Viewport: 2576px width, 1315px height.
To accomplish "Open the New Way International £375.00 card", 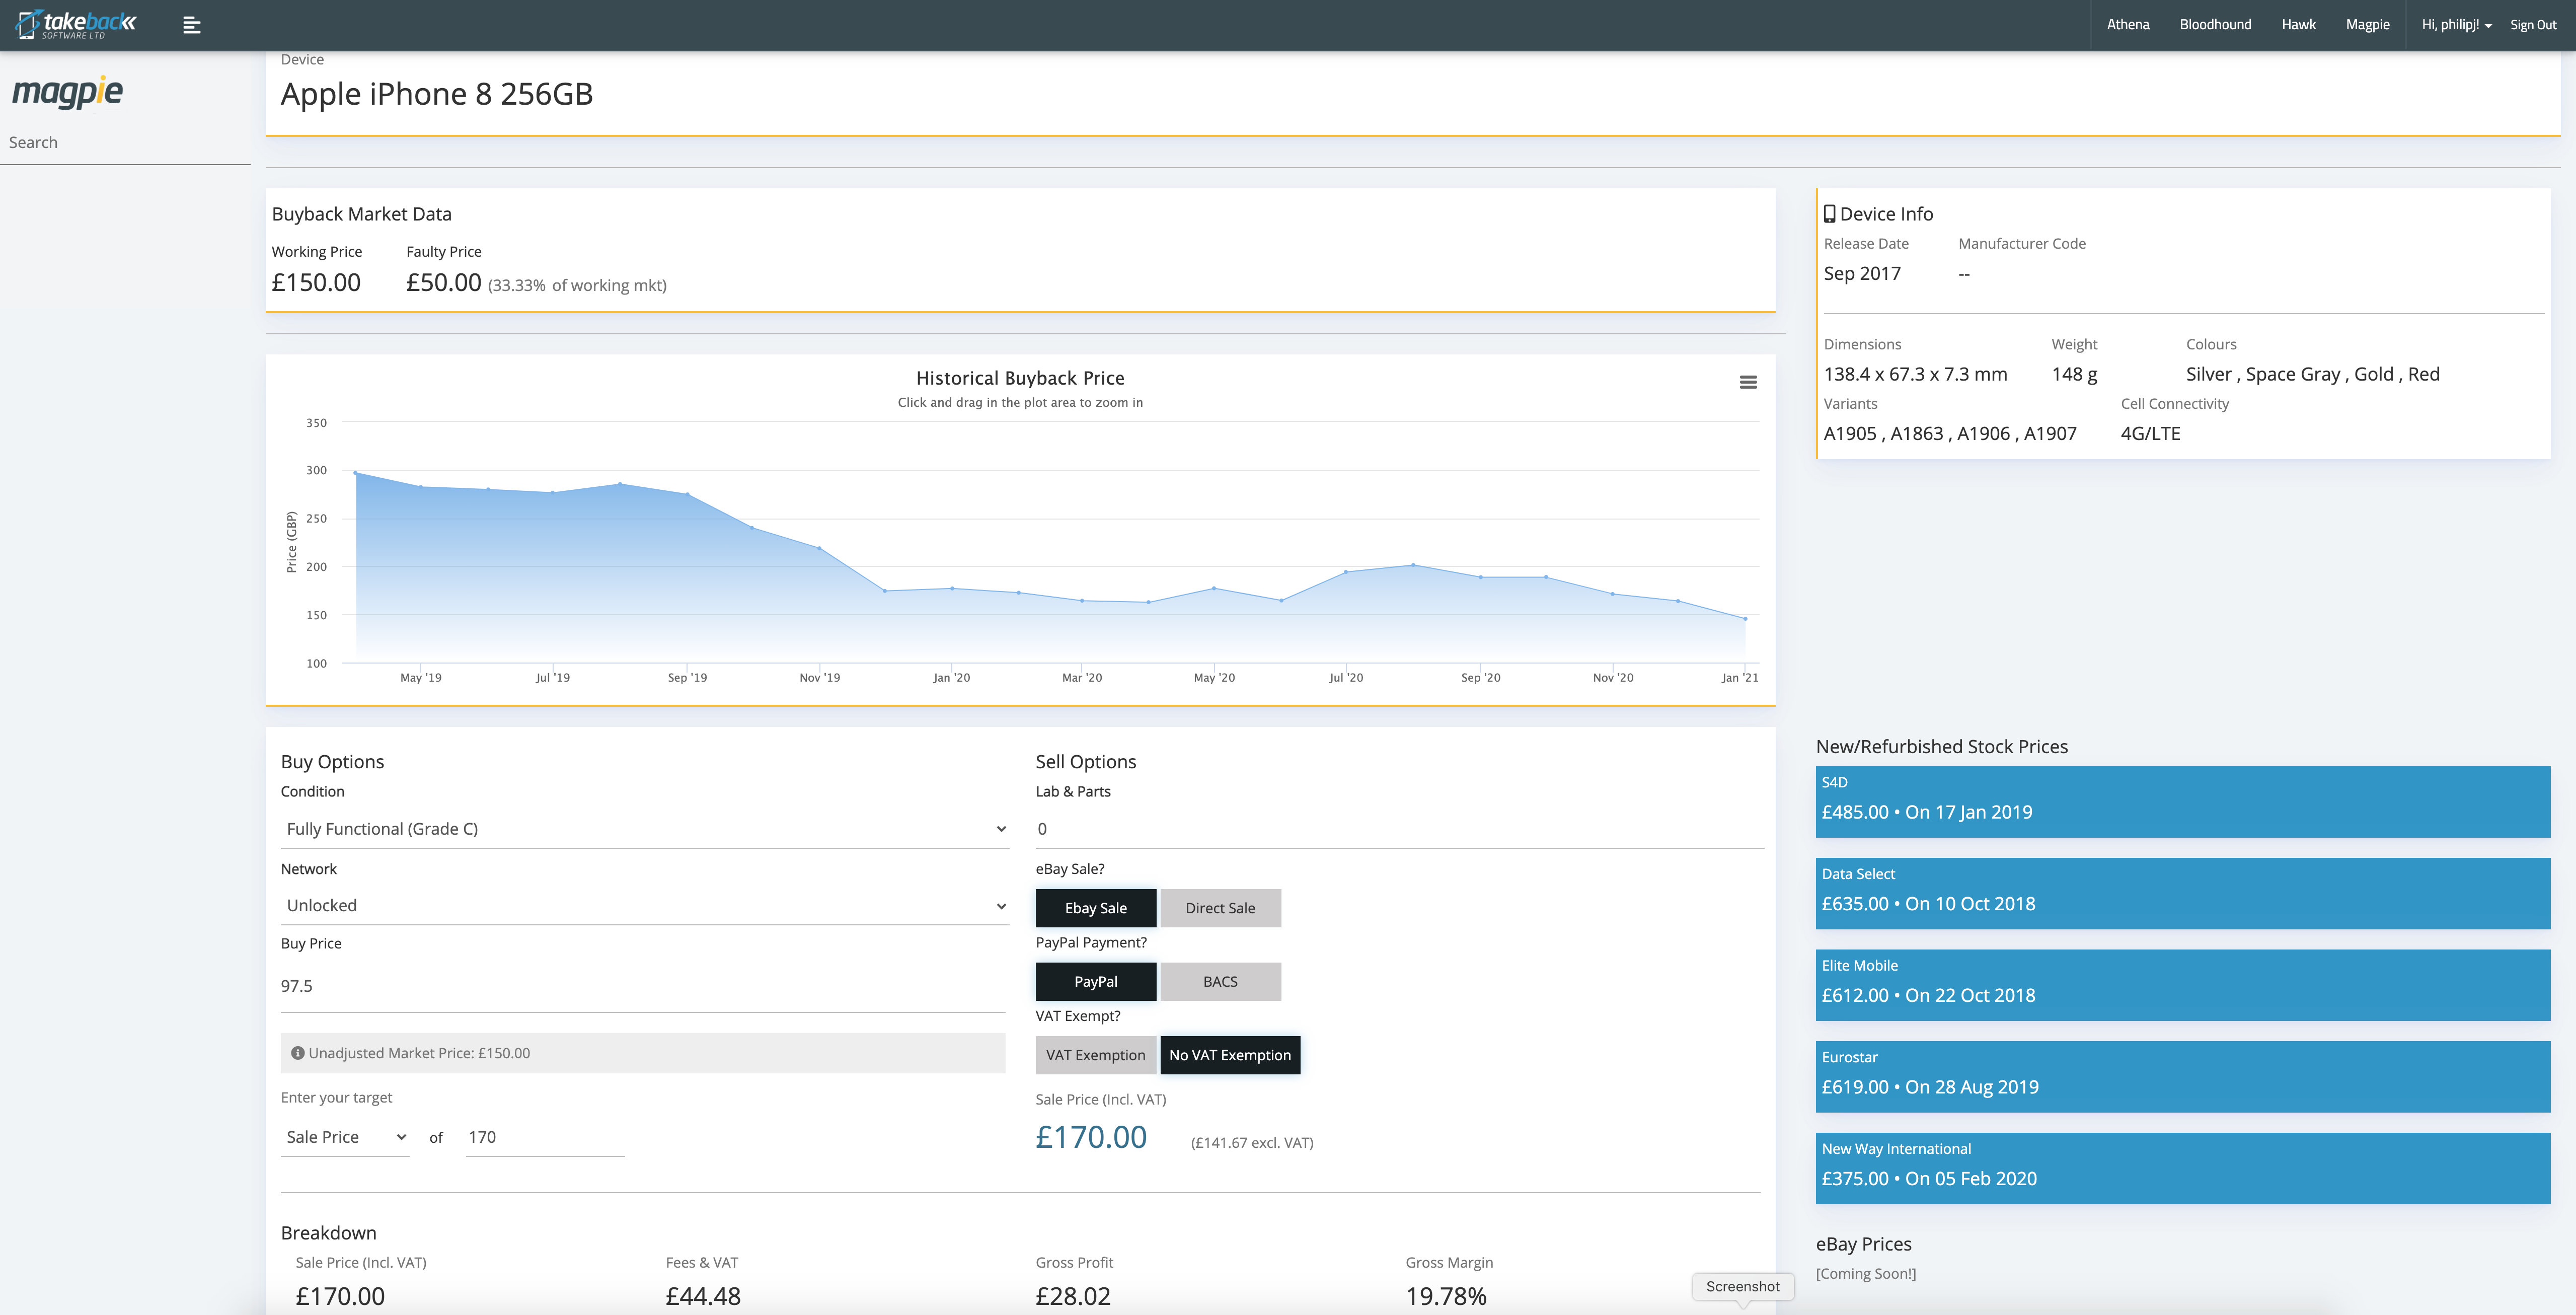I will (x=2182, y=1168).
